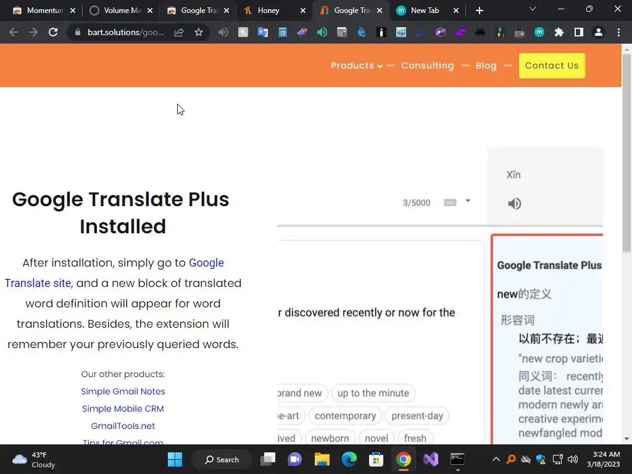Open a new browser tab

coord(479,10)
